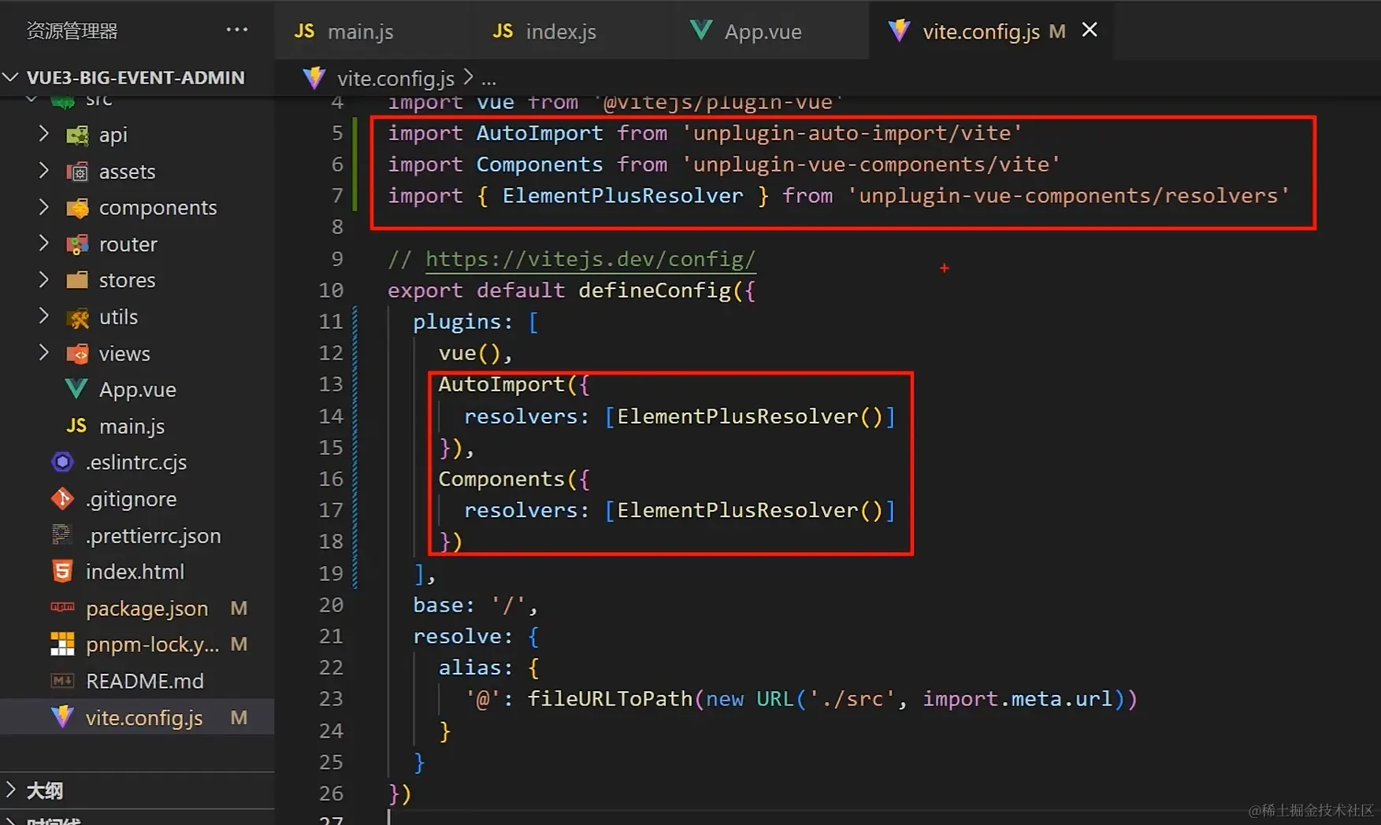Screen dimensions: 1381x825
Task: Switch to the index.js editor tab
Action: 572,31
